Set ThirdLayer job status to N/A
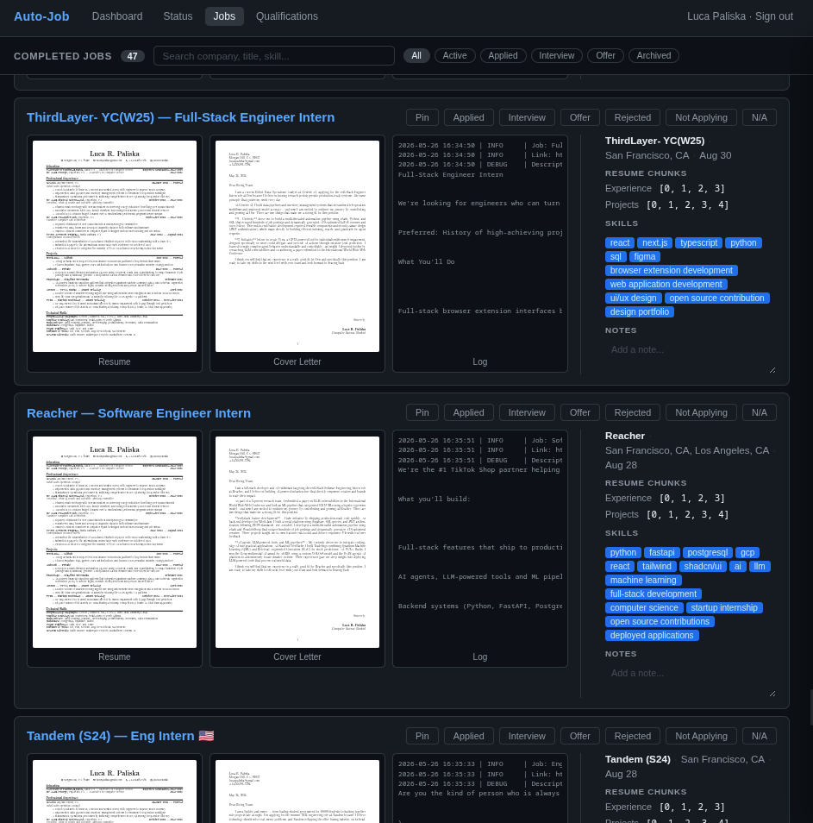The width and height of the screenshot is (813, 823). pos(759,117)
